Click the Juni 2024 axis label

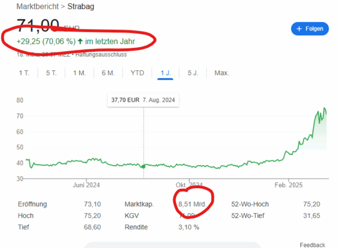86,185
